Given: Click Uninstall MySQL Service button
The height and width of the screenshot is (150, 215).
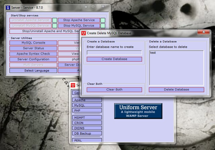Looking at the screenshot, I should click(x=31, y=26).
